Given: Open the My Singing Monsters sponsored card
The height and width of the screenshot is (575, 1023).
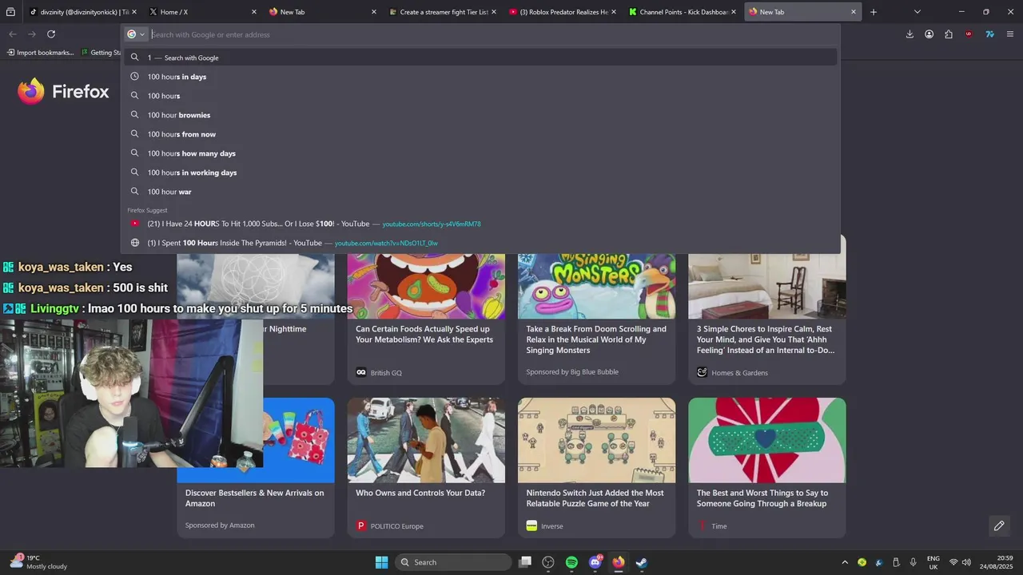Looking at the screenshot, I should [596, 339].
